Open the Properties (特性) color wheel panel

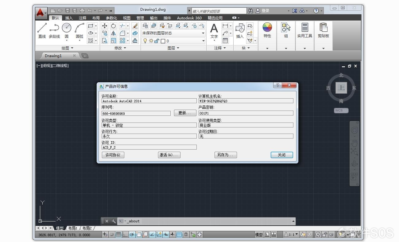(267, 30)
